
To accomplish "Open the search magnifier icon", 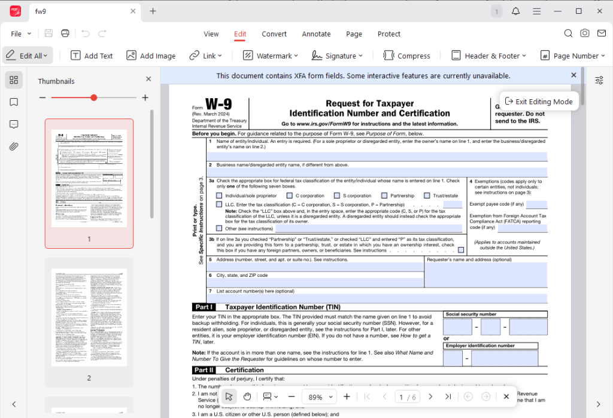I will [x=568, y=33].
